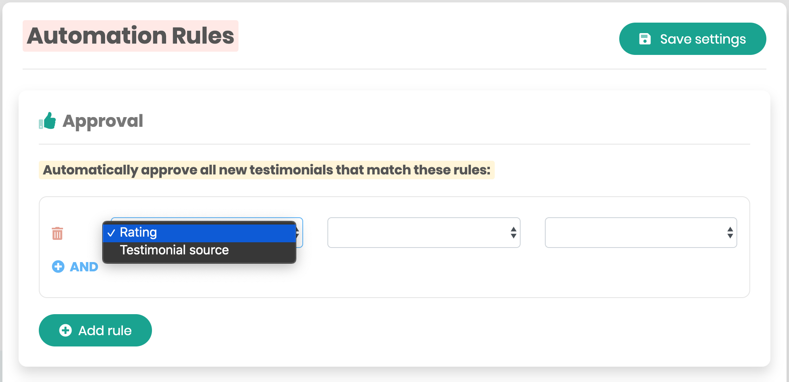Select Testimonial source from the open dropdown
789x382 pixels.
175,250
